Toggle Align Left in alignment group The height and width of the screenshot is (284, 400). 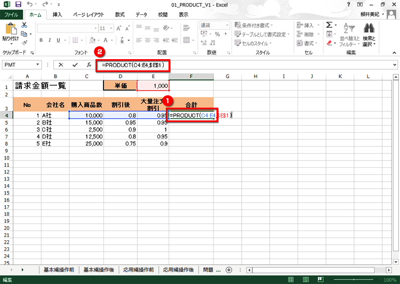[x=139, y=40]
